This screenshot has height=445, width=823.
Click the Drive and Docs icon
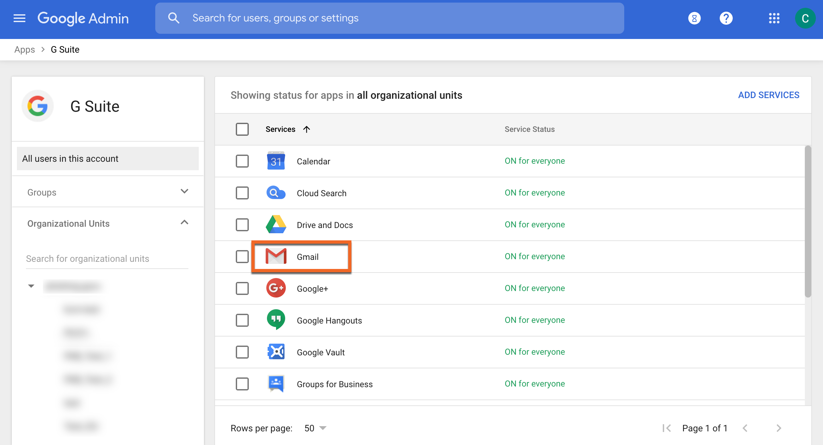(276, 224)
